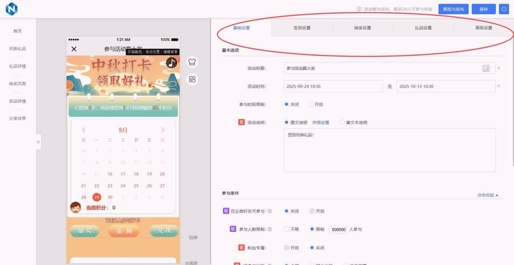Enable 开启 for 参与时段限制
The image size is (514, 265).
pos(311,105)
